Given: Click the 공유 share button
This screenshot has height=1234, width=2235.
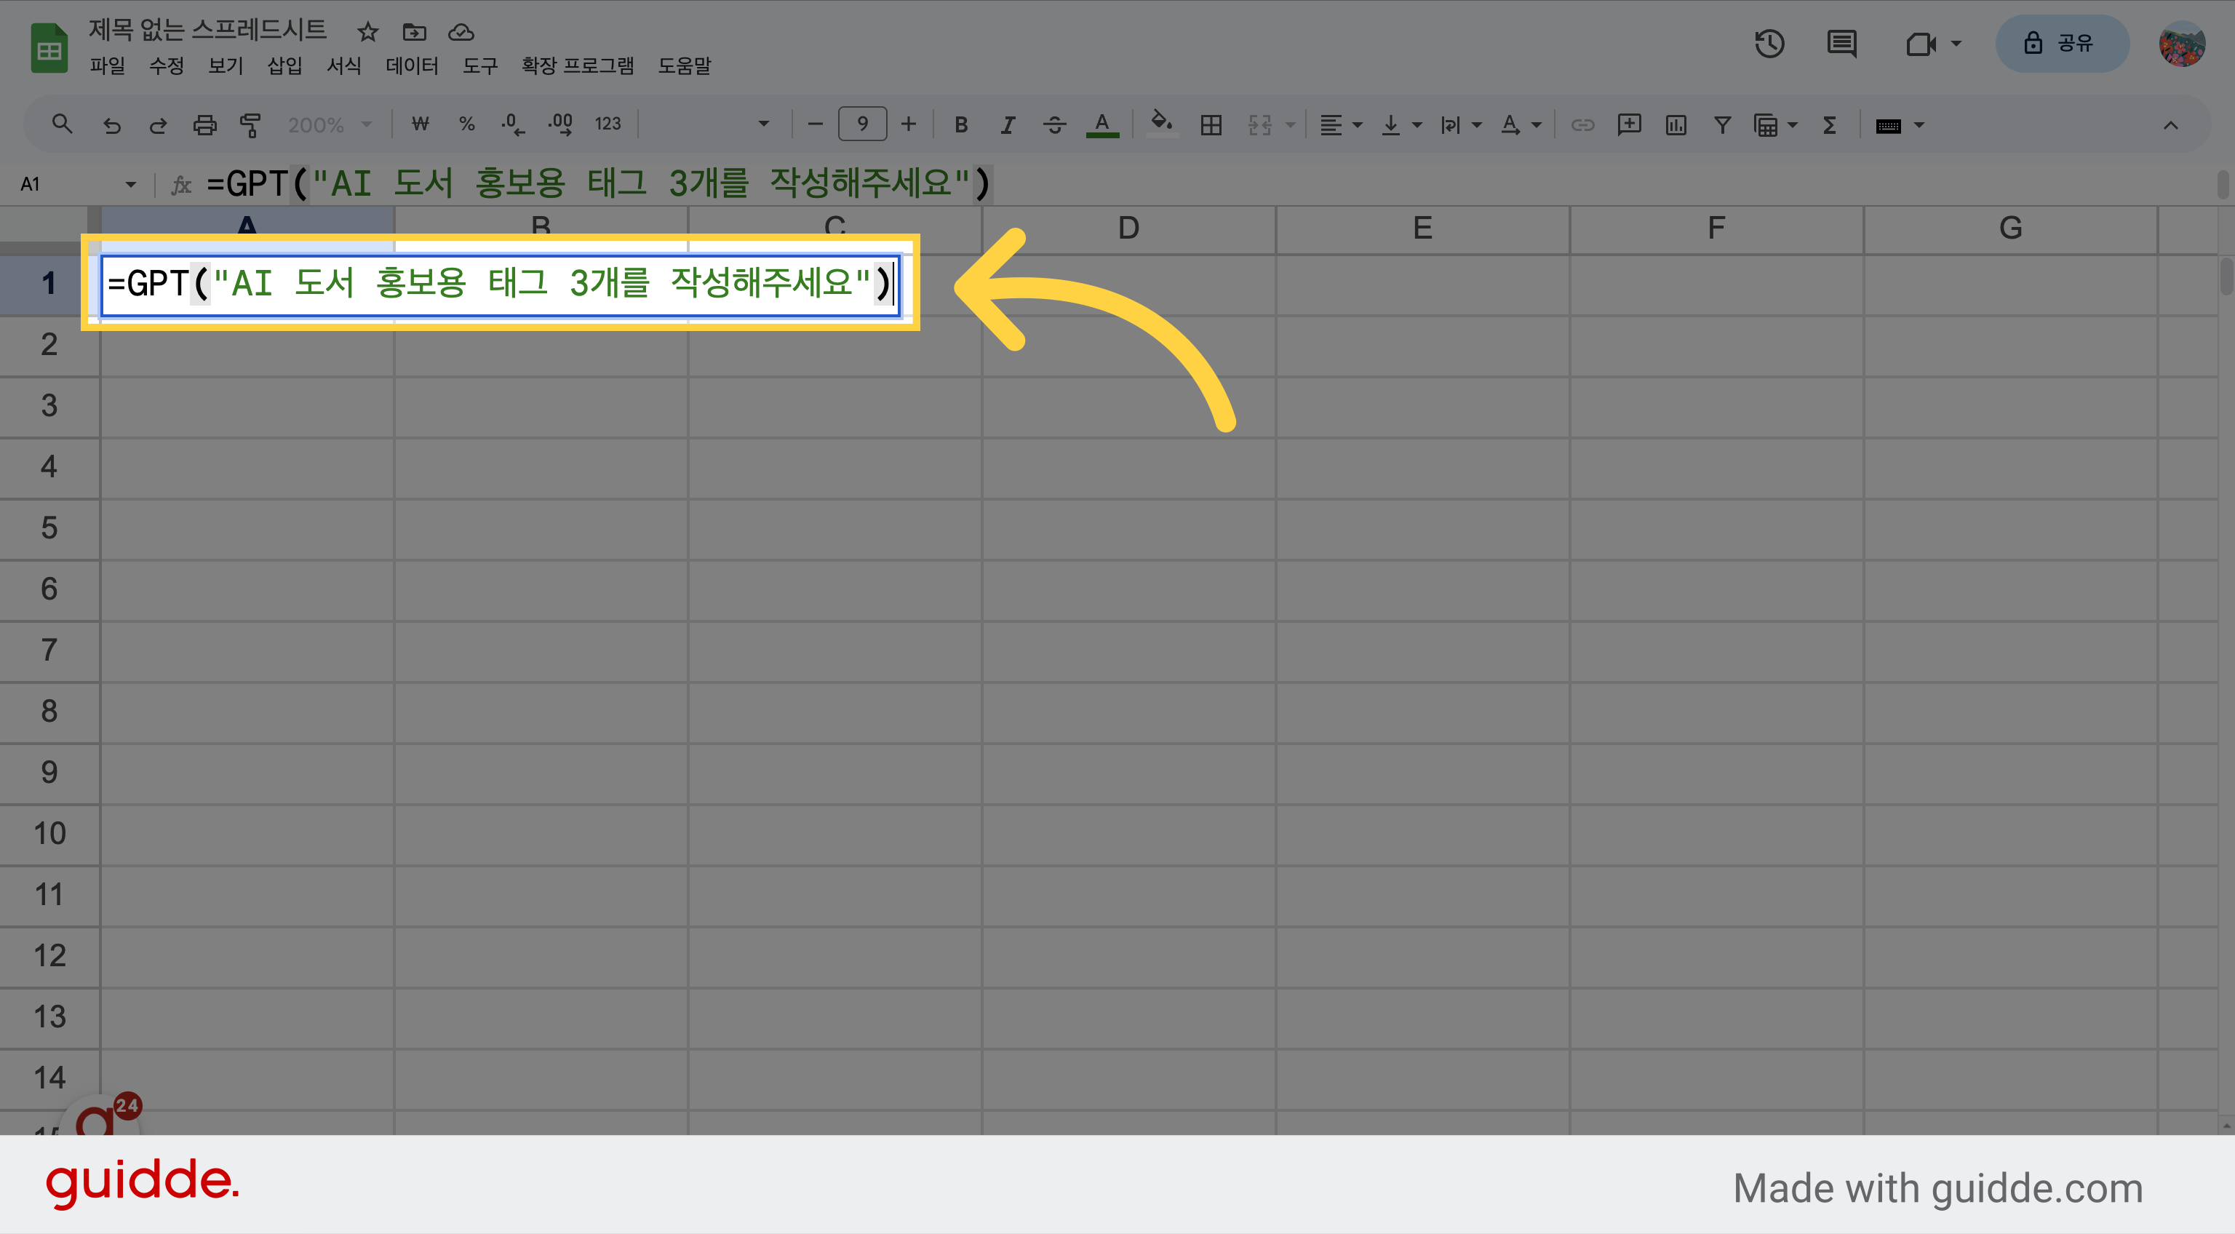Looking at the screenshot, I should pos(2061,44).
